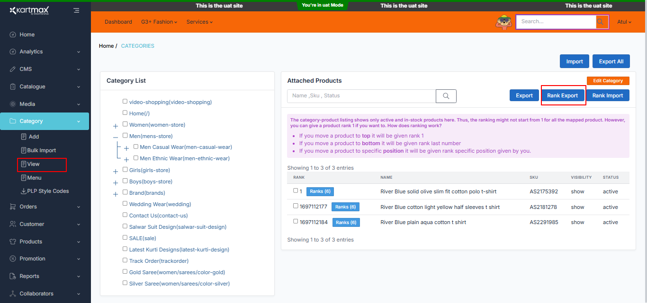
Task: Tick the checkbox for Wedding Wear category
Action: click(x=125, y=204)
